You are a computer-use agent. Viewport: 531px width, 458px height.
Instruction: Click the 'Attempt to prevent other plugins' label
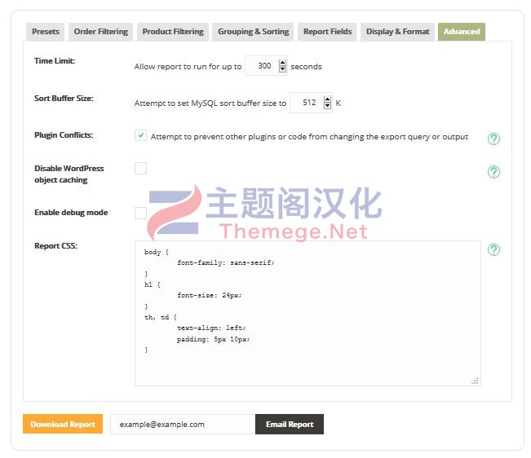[309, 137]
